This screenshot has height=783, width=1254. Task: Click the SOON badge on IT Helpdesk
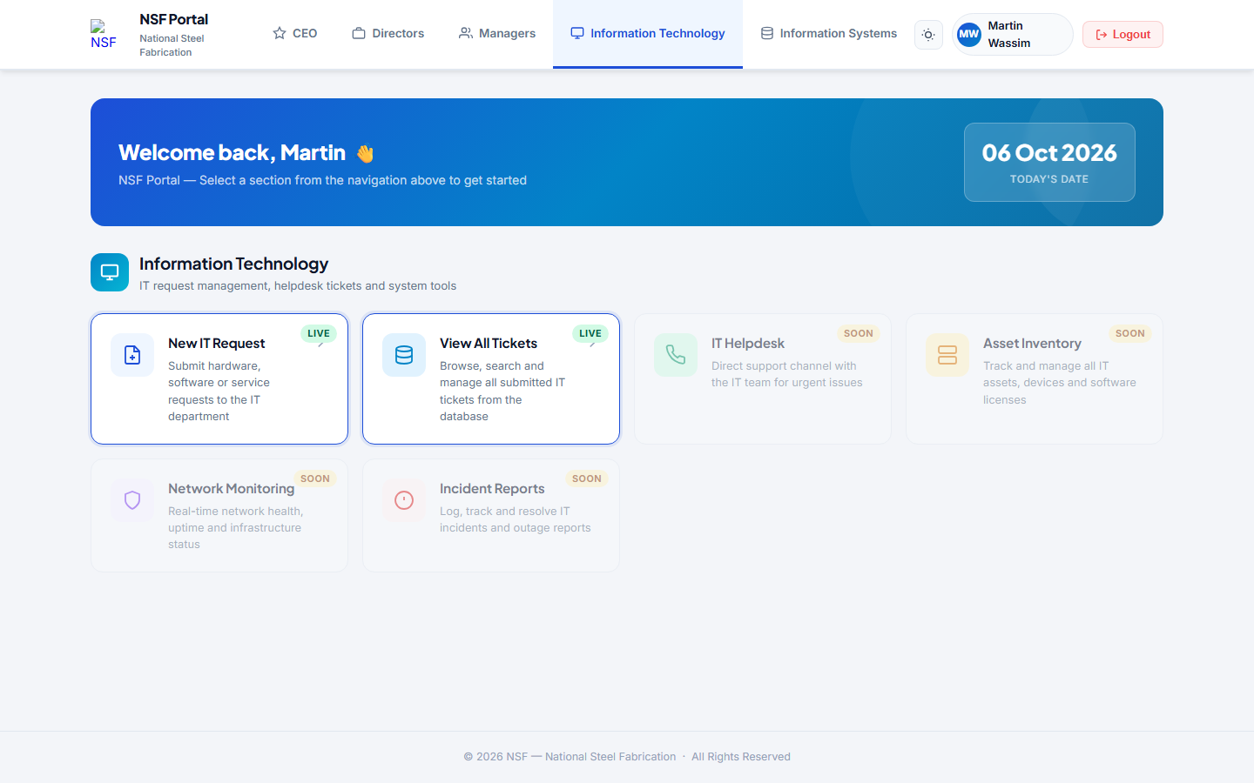(859, 333)
